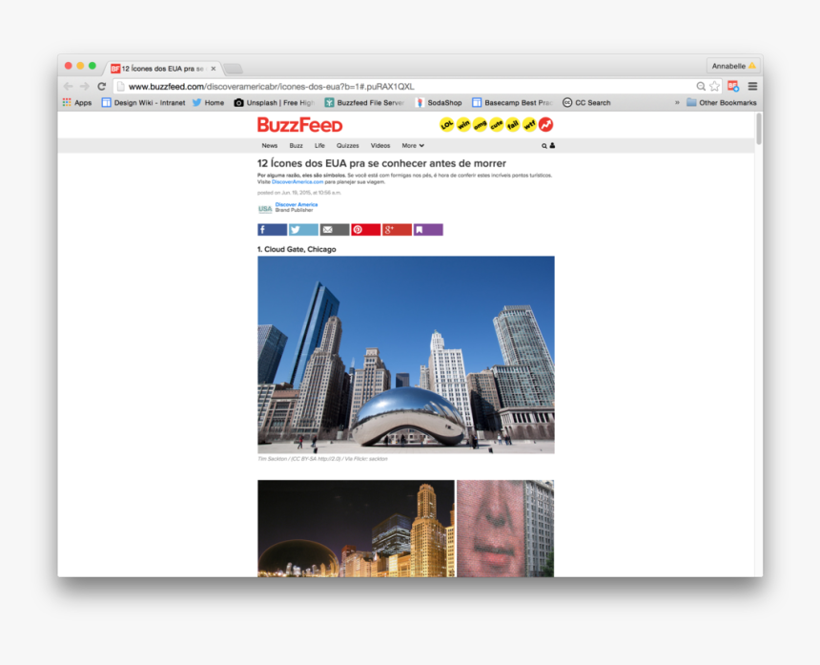Click the fail reaction badge
Image resolution: width=820 pixels, height=665 pixels.
click(511, 124)
